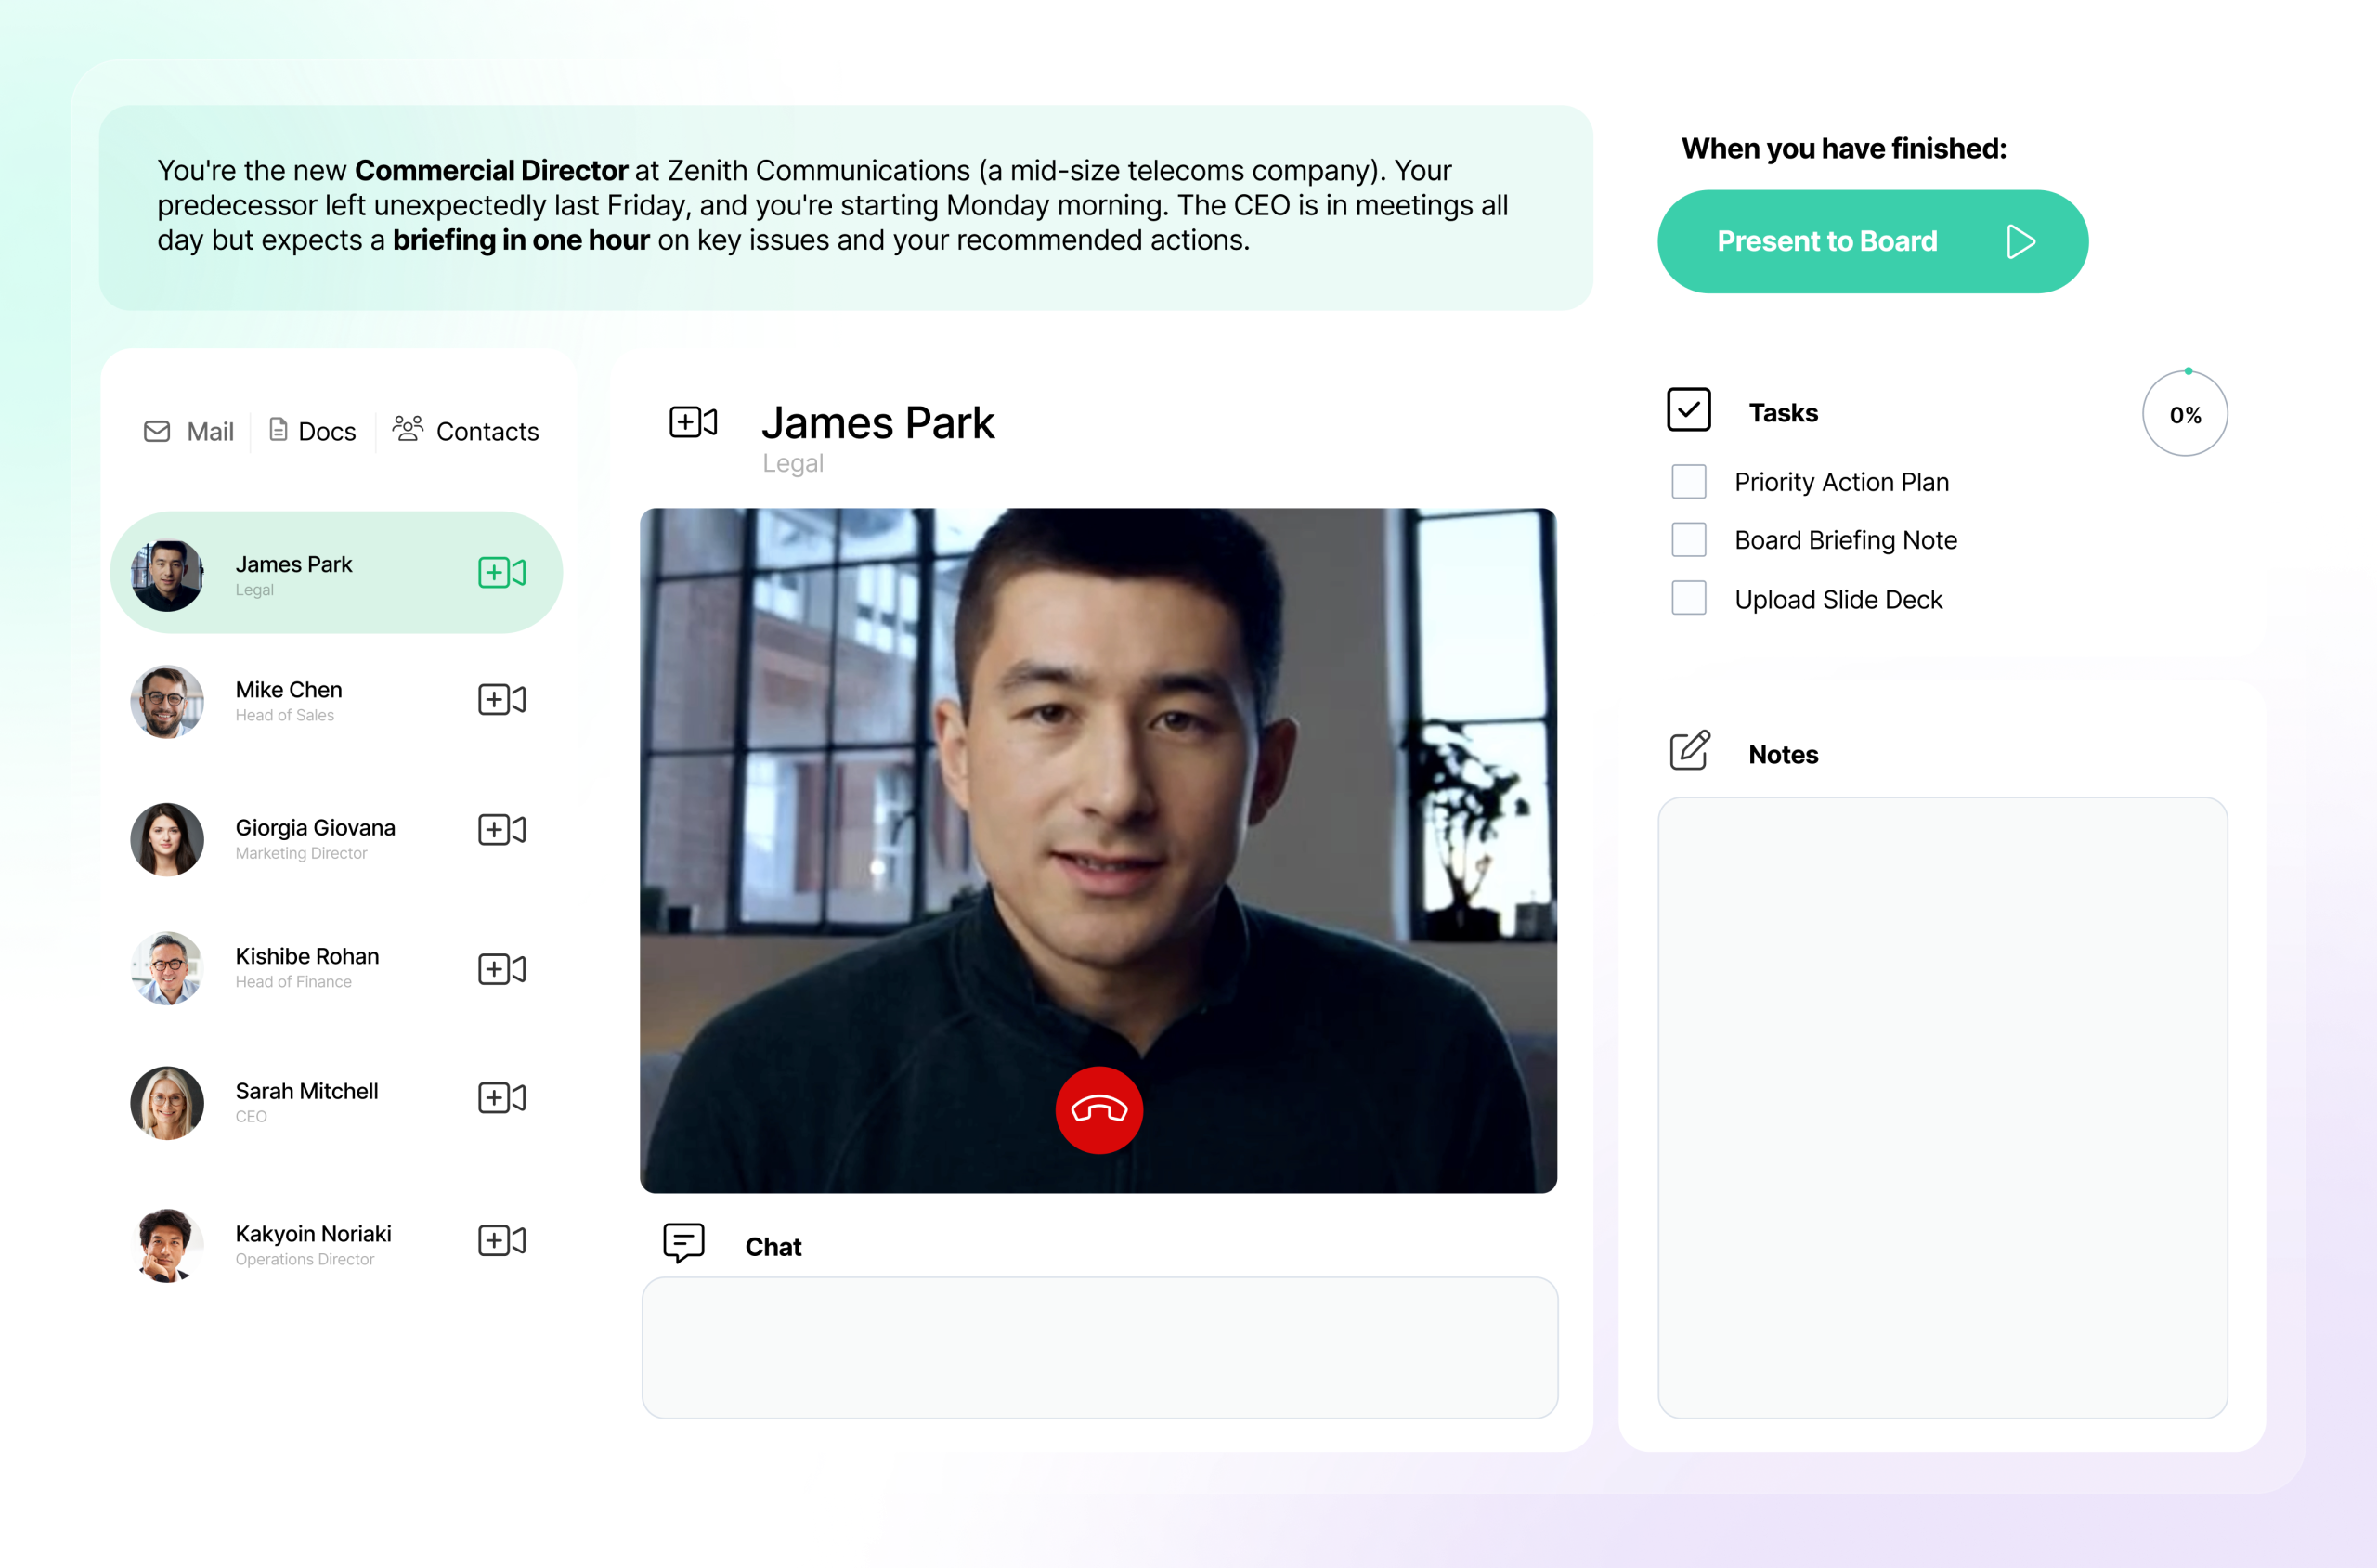Start video call with Mike Chen
Image resolution: width=2377 pixels, height=1568 pixels.
coord(501,699)
